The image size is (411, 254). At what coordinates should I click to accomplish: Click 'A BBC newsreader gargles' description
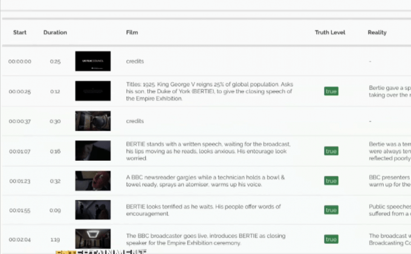point(205,181)
